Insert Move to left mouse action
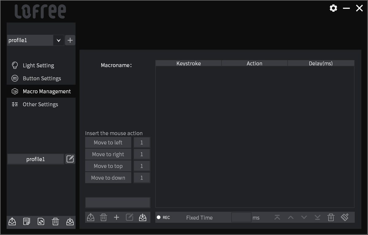Viewport: 368px width, 235px height. pyautogui.click(x=108, y=142)
